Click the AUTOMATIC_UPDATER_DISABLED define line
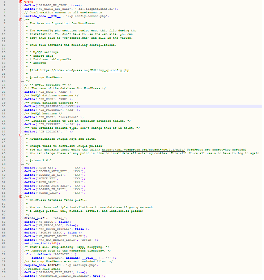264x280 pixels. 64,276
